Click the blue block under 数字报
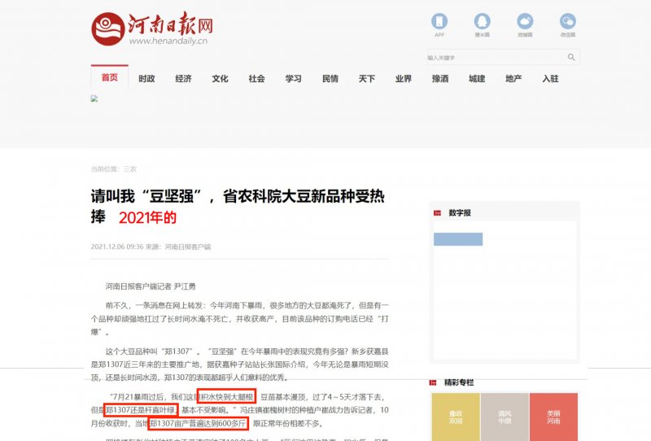The height and width of the screenshot is (441, 651). pos(457,238)
